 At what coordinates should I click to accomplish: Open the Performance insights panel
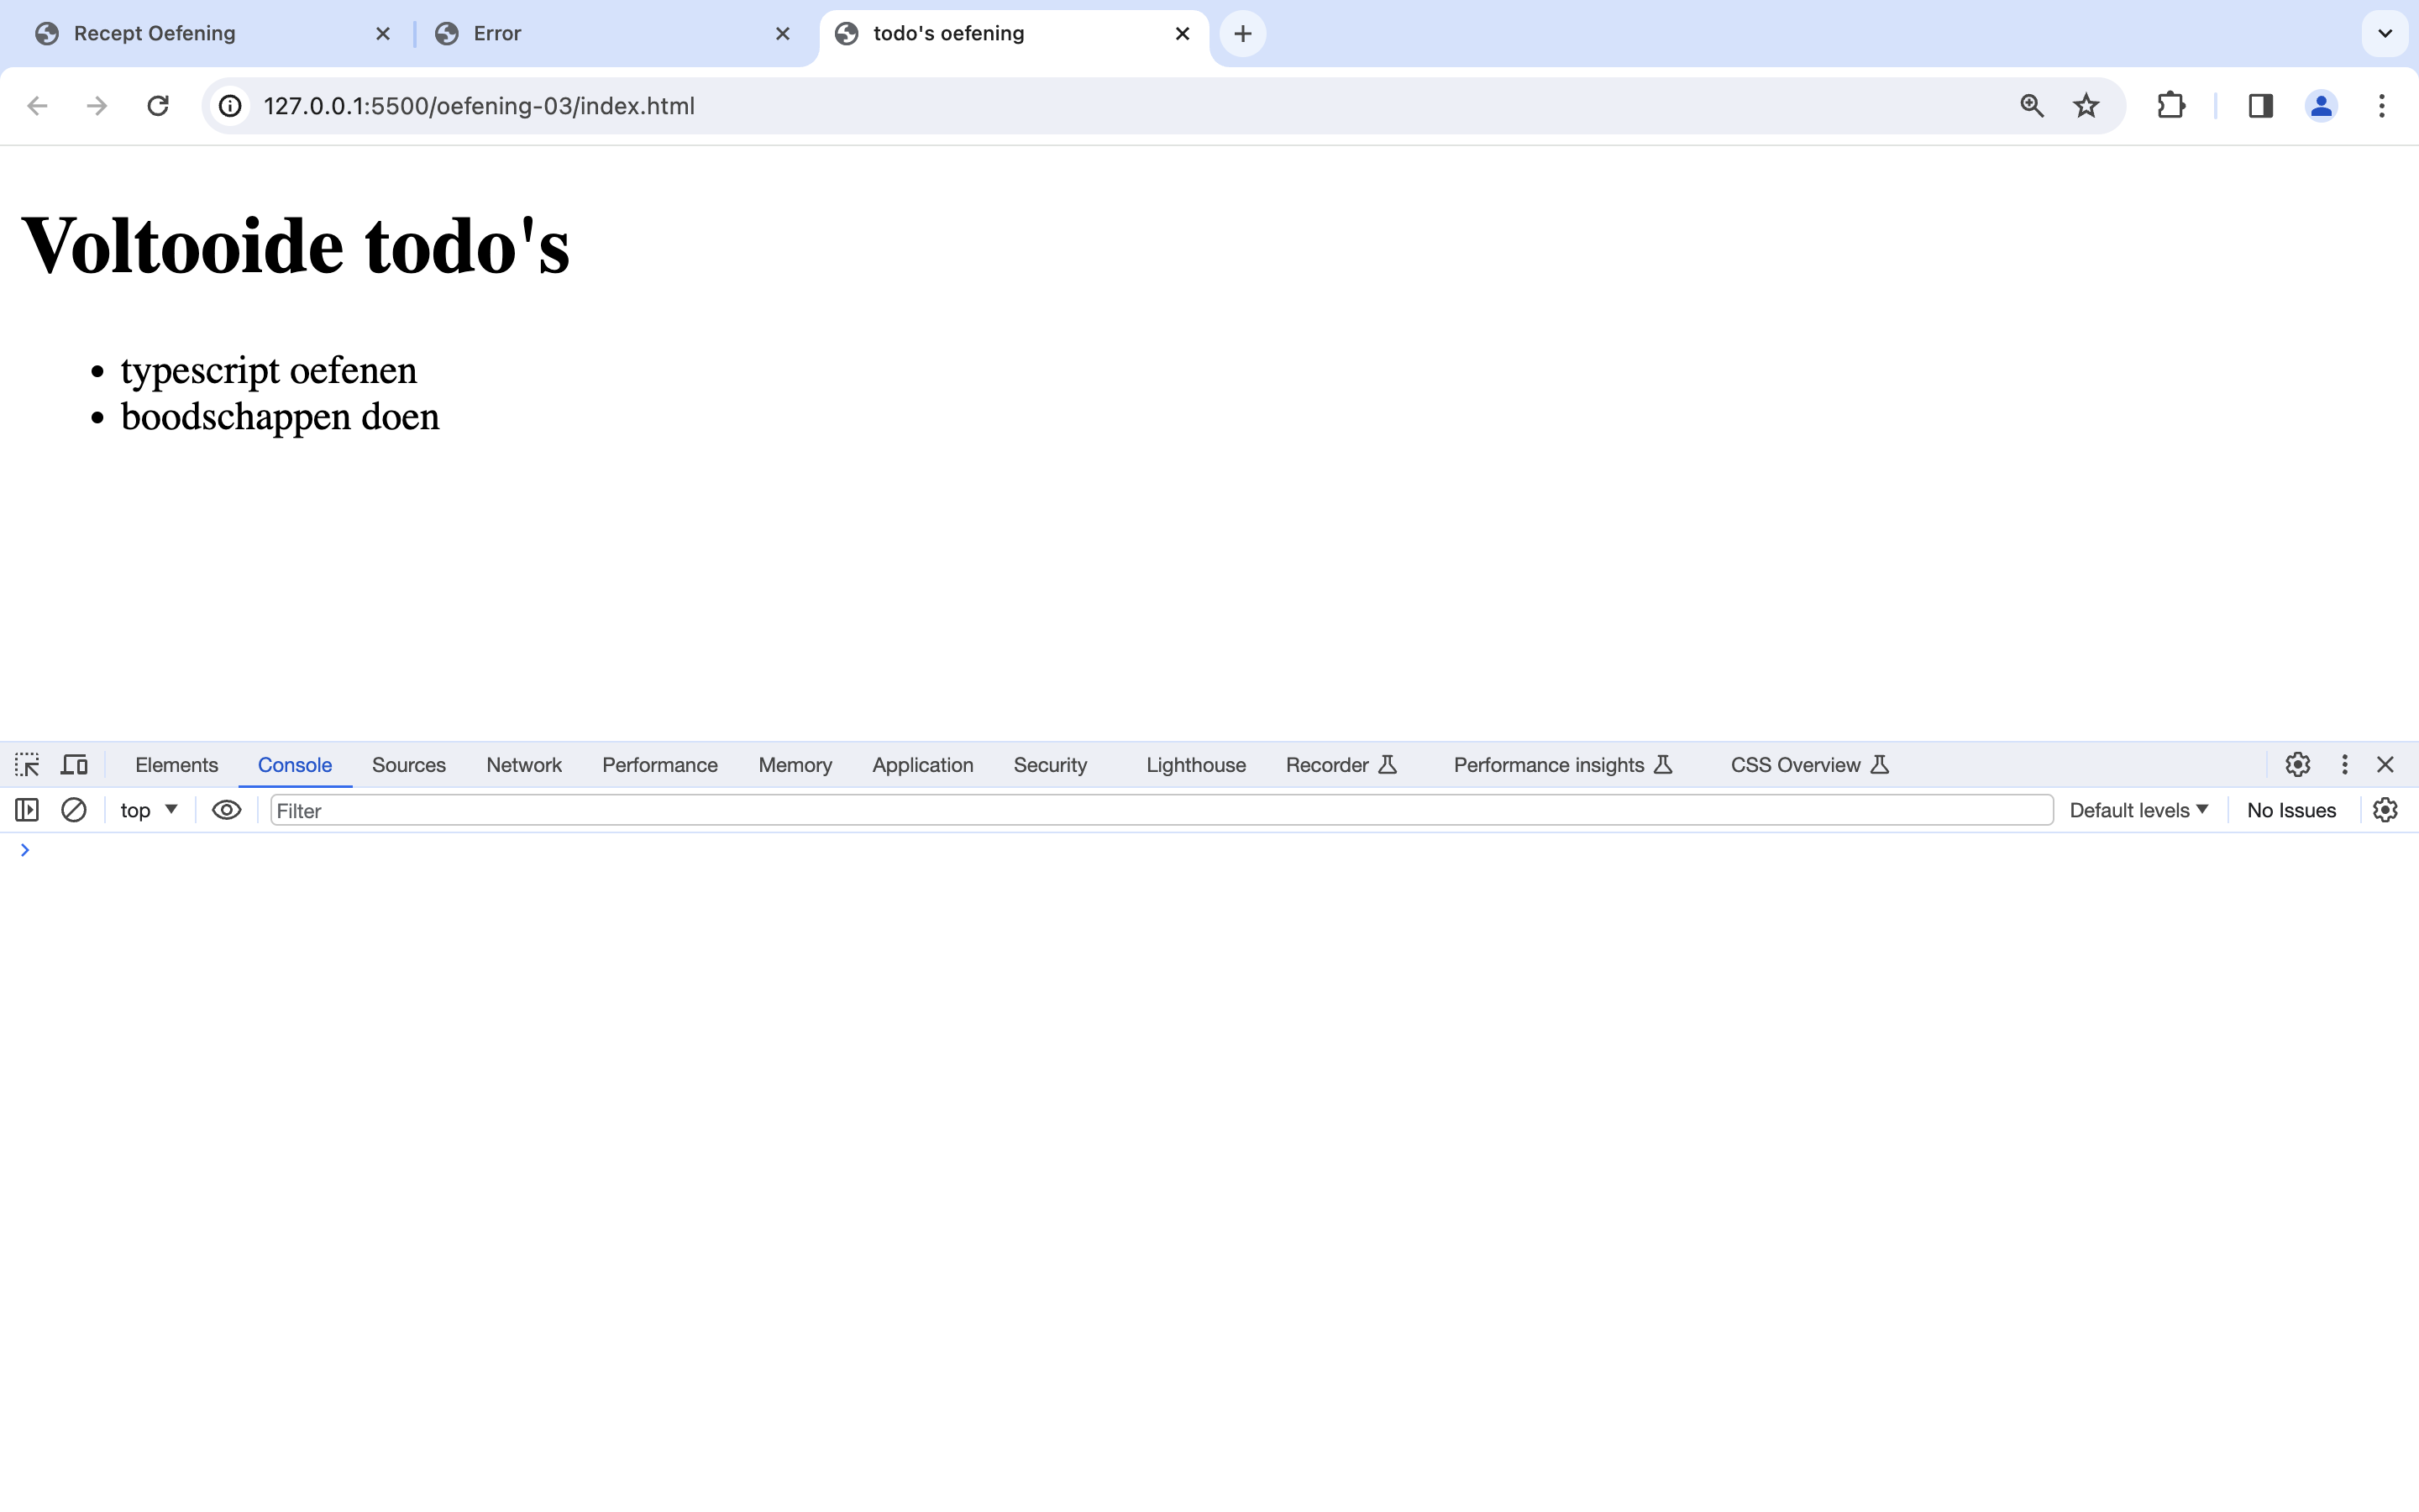click(1562, 765)
